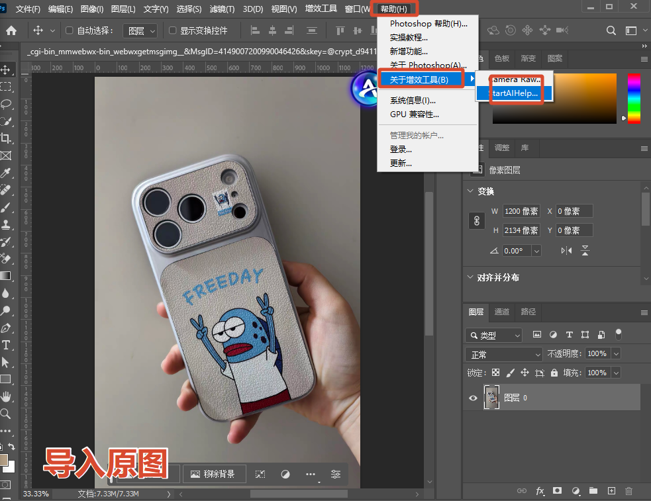Switch to the 路径 tab
The width and height of the screenshot is (651, 501).
[x=528, y=312]
